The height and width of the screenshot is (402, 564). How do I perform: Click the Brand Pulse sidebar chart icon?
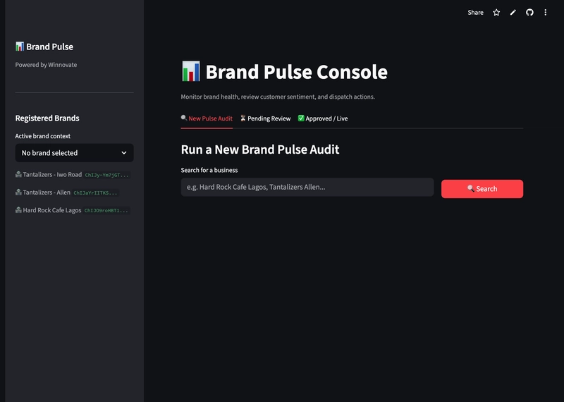point(20,47)
